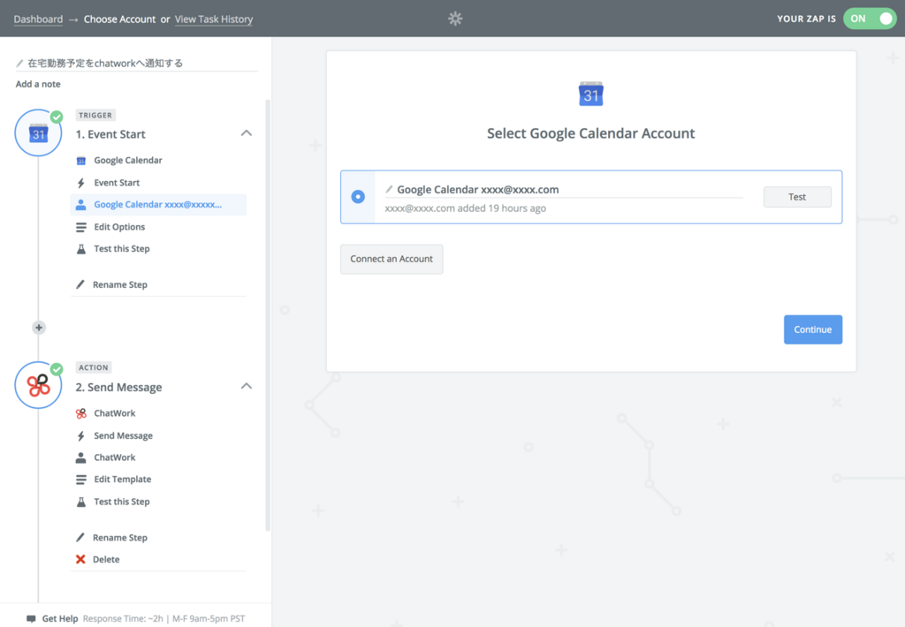The height and width of the screenshot is (627, 905).
Task: Click the Add a note link
Action: [x=38, y=84]
